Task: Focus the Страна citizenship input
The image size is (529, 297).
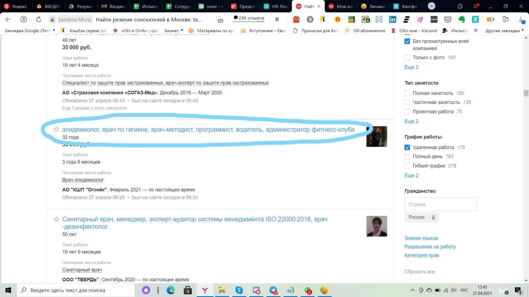Action: (x=441, y=204)
